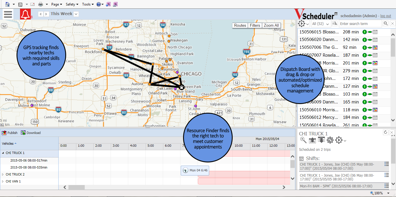Focus the Enter search term field
This screenshot has width=396, height=197.
tap(360, 24)
